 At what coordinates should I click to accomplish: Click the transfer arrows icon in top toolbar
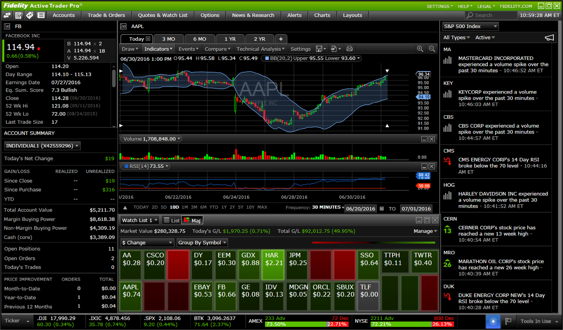tap(7, 15)
